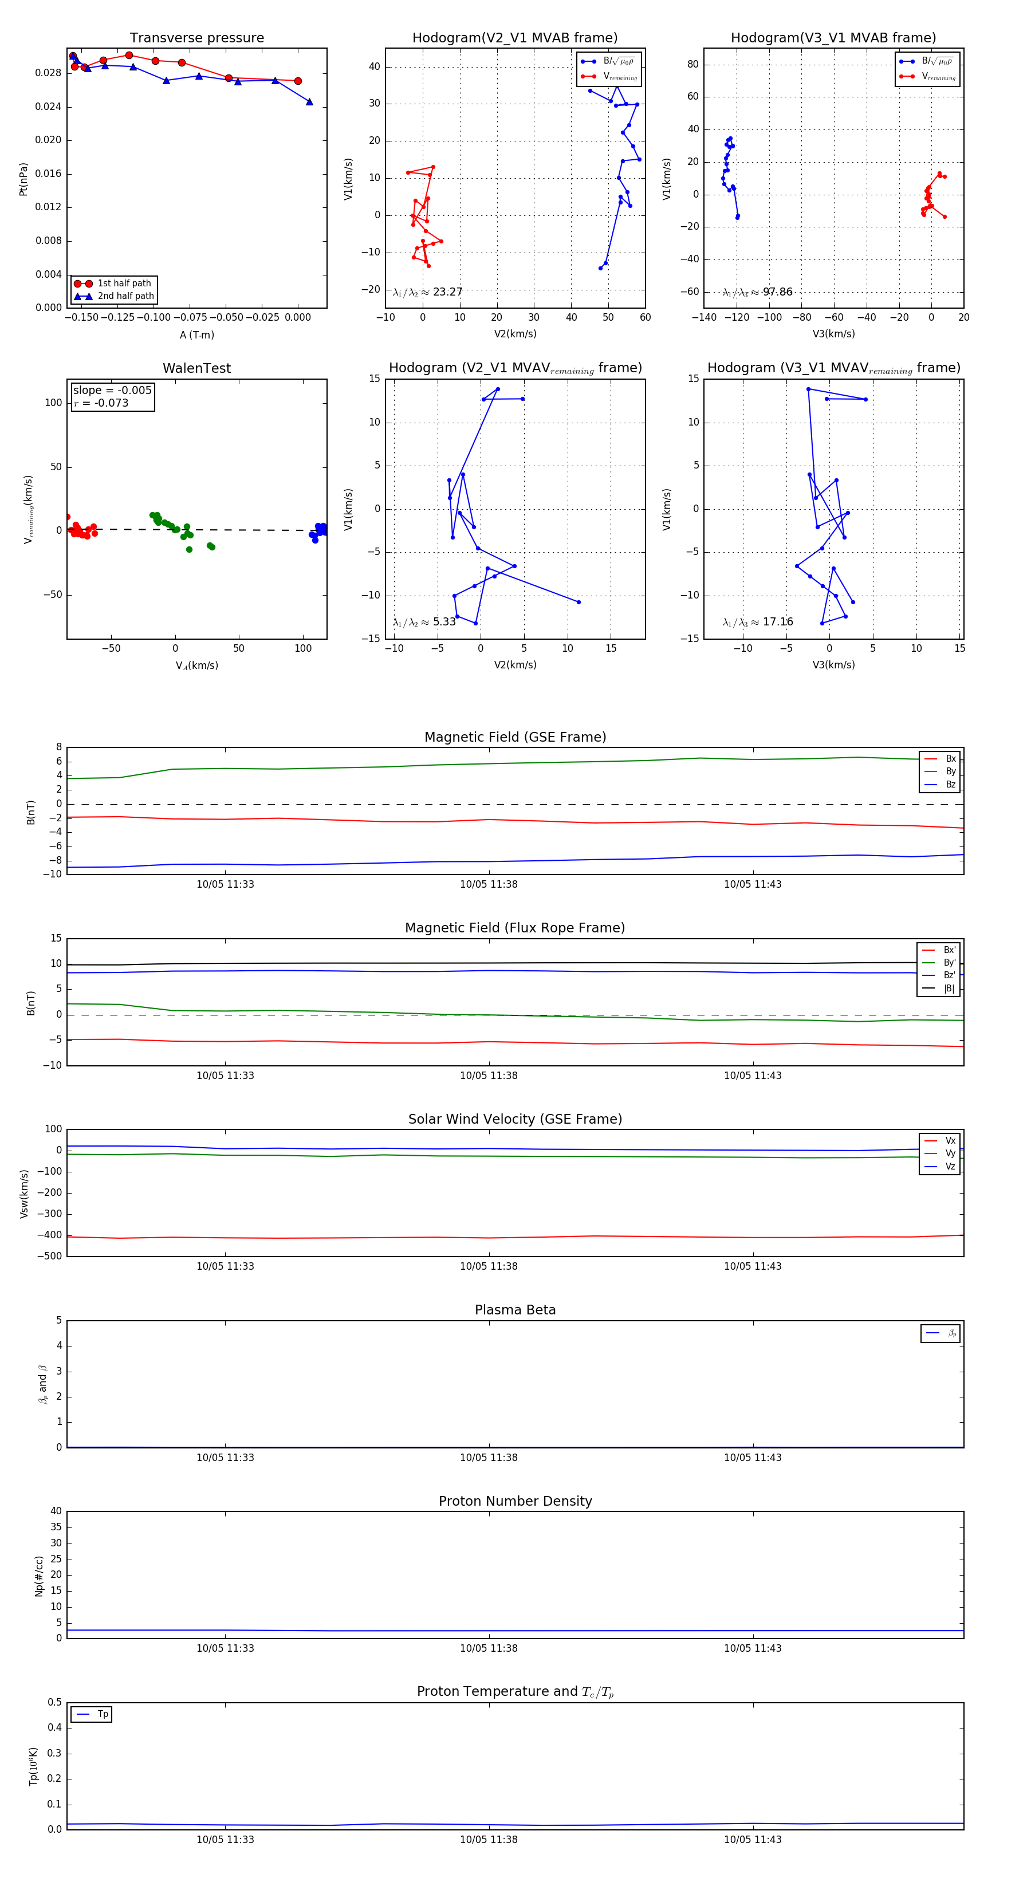Click the 'Vremaining(km/s)' y-axis label
Viewport: 1031px width, 1890px height.
28,509
